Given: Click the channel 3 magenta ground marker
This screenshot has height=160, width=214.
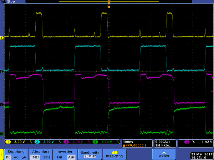Looking at the screenshot, I should coord(2,105).
